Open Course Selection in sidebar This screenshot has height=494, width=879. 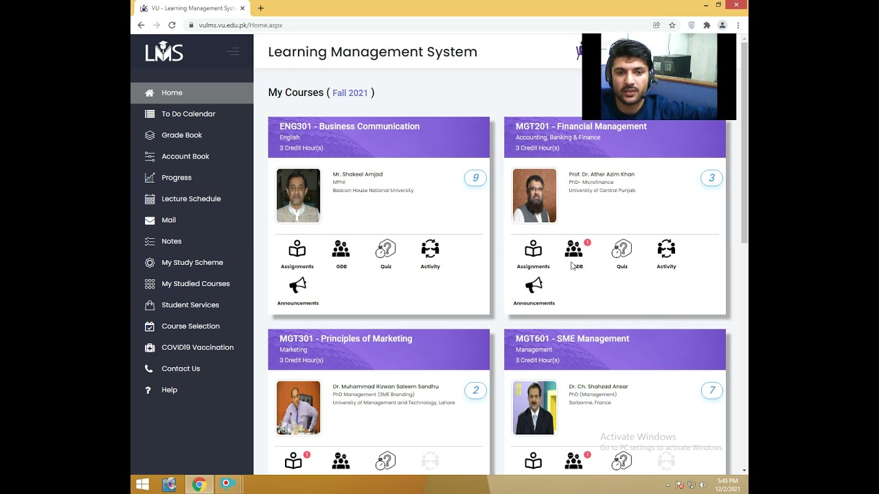pyautogui.click(x=192, y=327)
